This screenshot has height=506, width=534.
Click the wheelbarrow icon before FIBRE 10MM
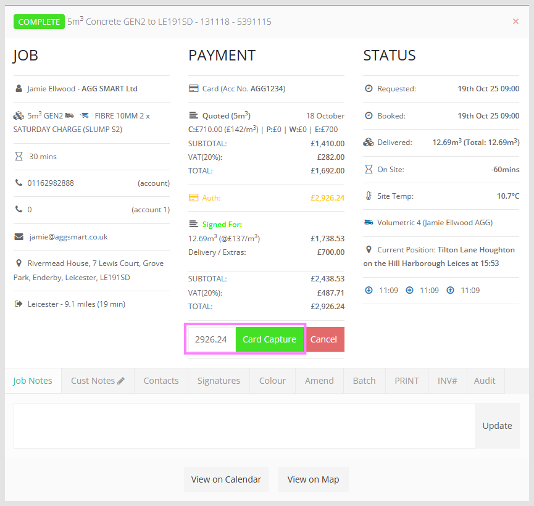point(85,116)
